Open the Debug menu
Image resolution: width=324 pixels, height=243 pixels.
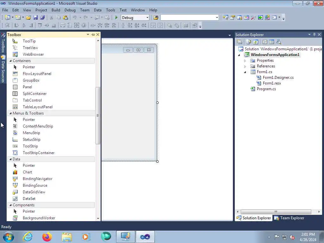click(x=70, y=10)
